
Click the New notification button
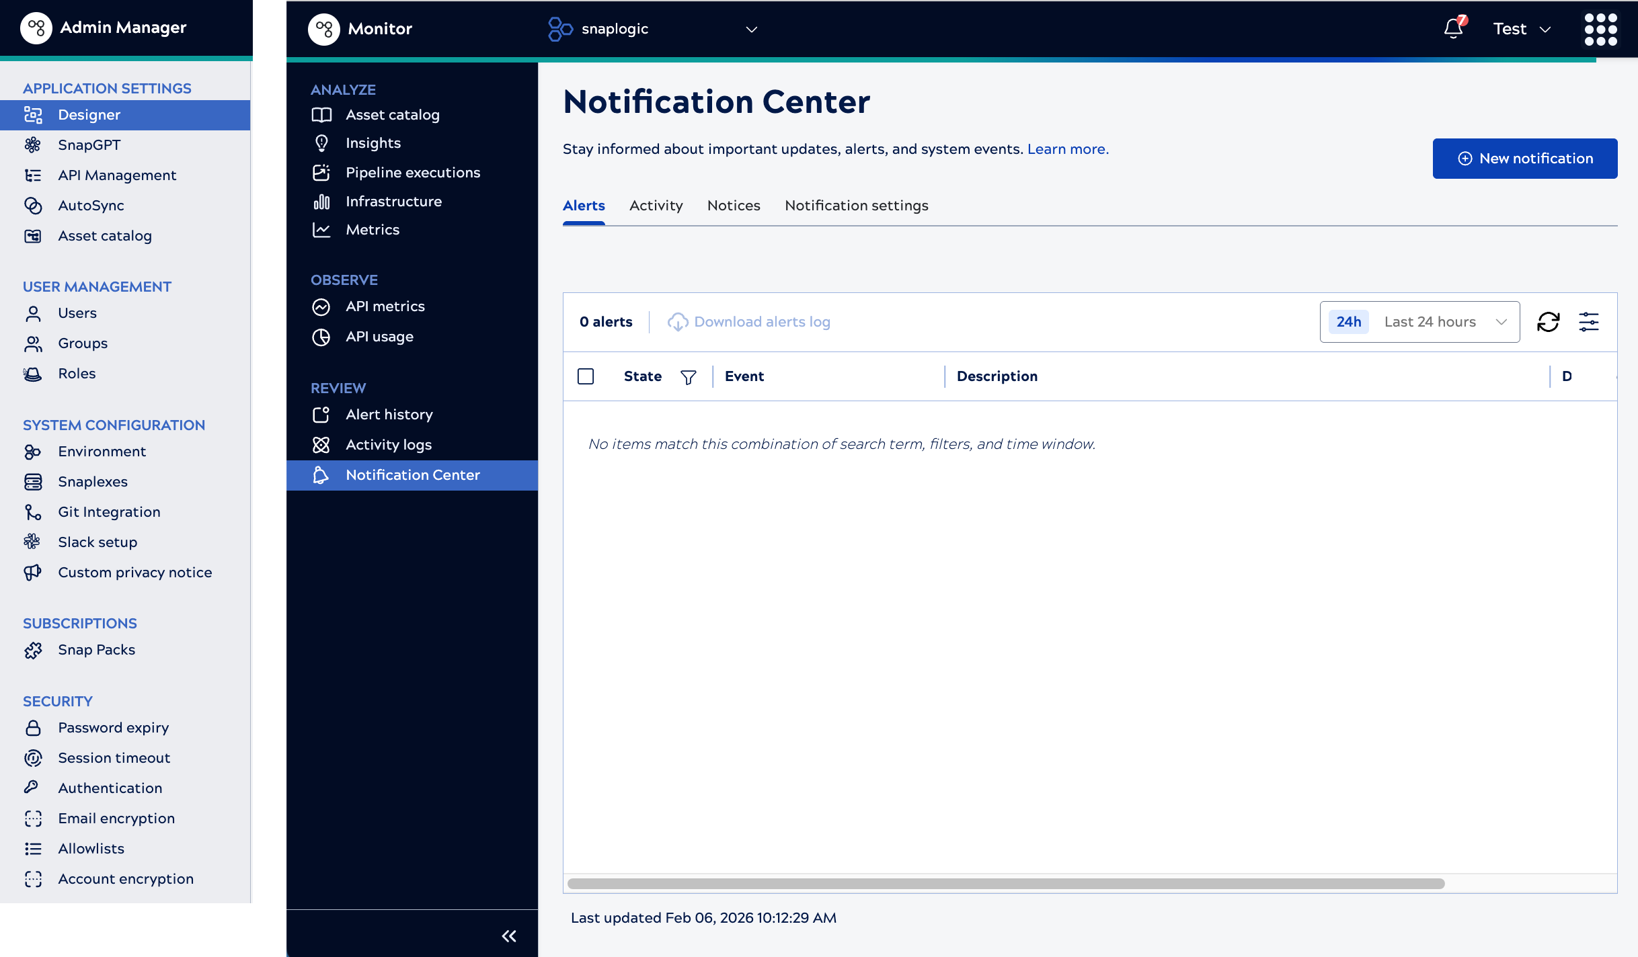(1525, 159)
